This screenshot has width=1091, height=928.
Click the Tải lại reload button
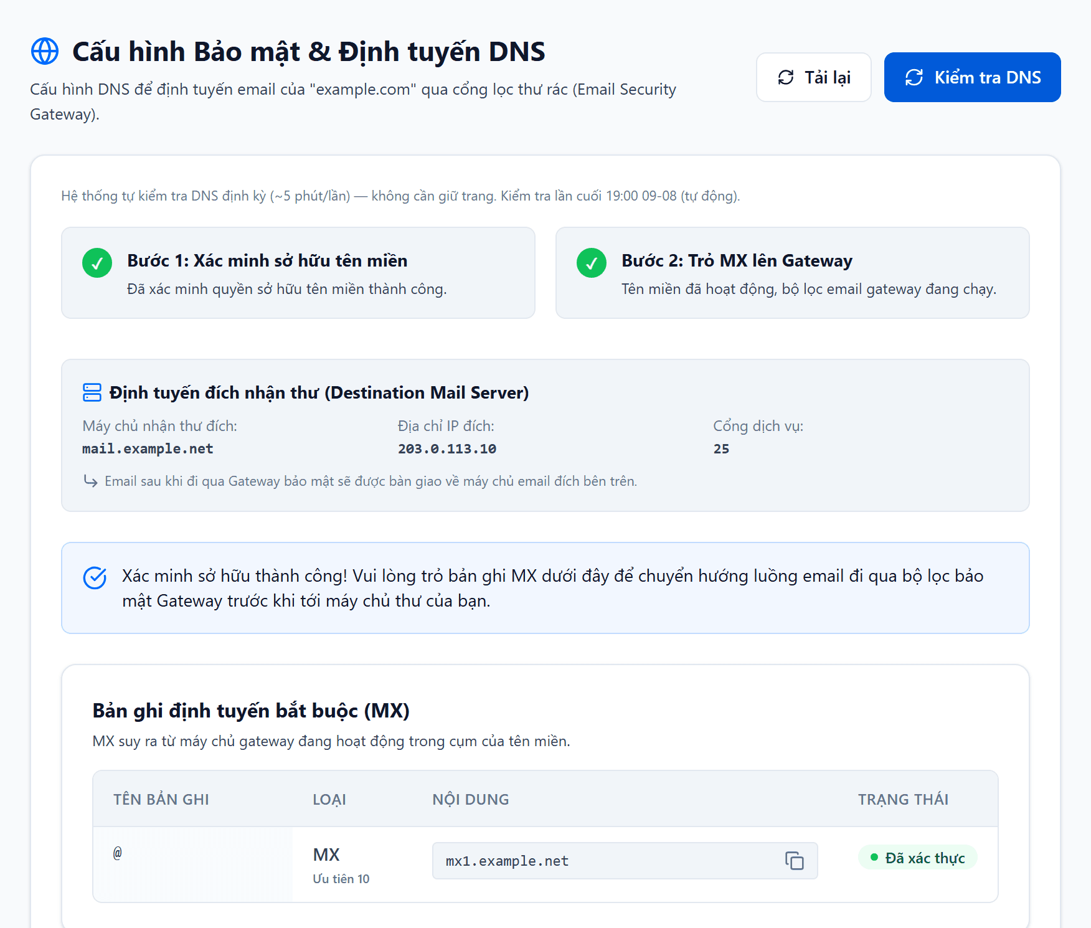(813, 77)
